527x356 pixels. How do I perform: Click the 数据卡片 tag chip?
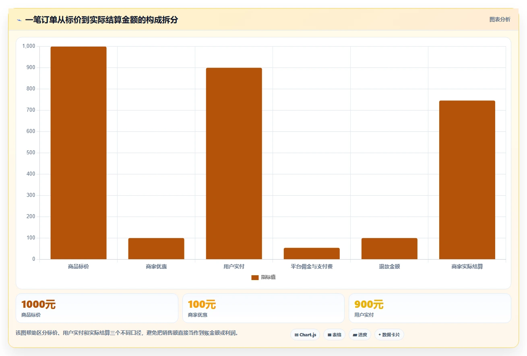pyautogui.click(x=389, y=335)
